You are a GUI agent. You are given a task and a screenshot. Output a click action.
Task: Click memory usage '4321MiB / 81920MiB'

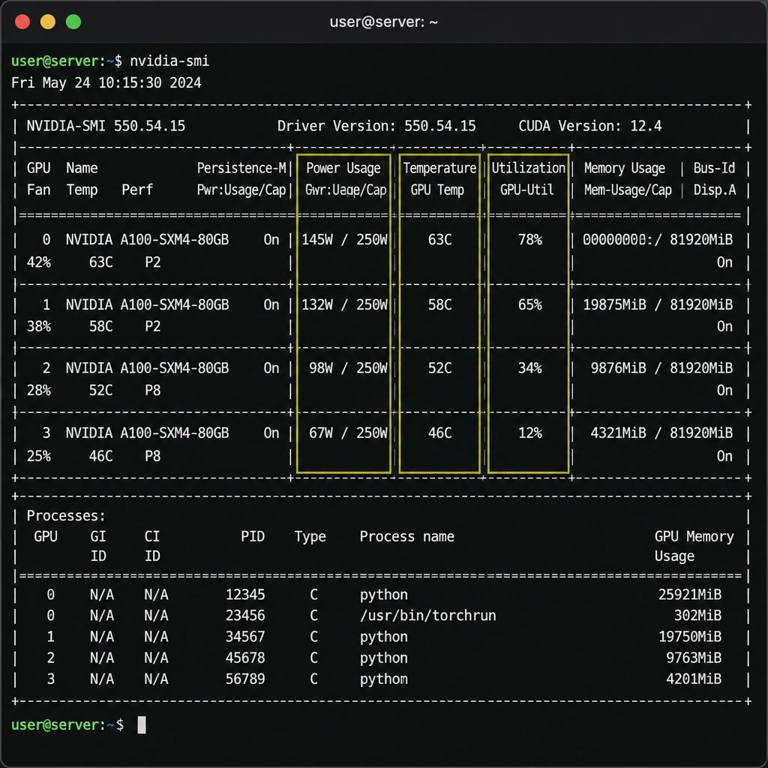pos(661,433)
